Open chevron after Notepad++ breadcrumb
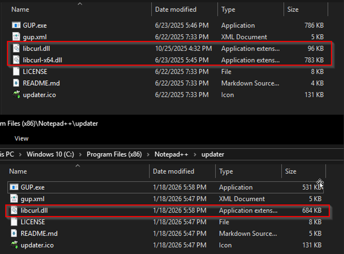 coord(195,154)
